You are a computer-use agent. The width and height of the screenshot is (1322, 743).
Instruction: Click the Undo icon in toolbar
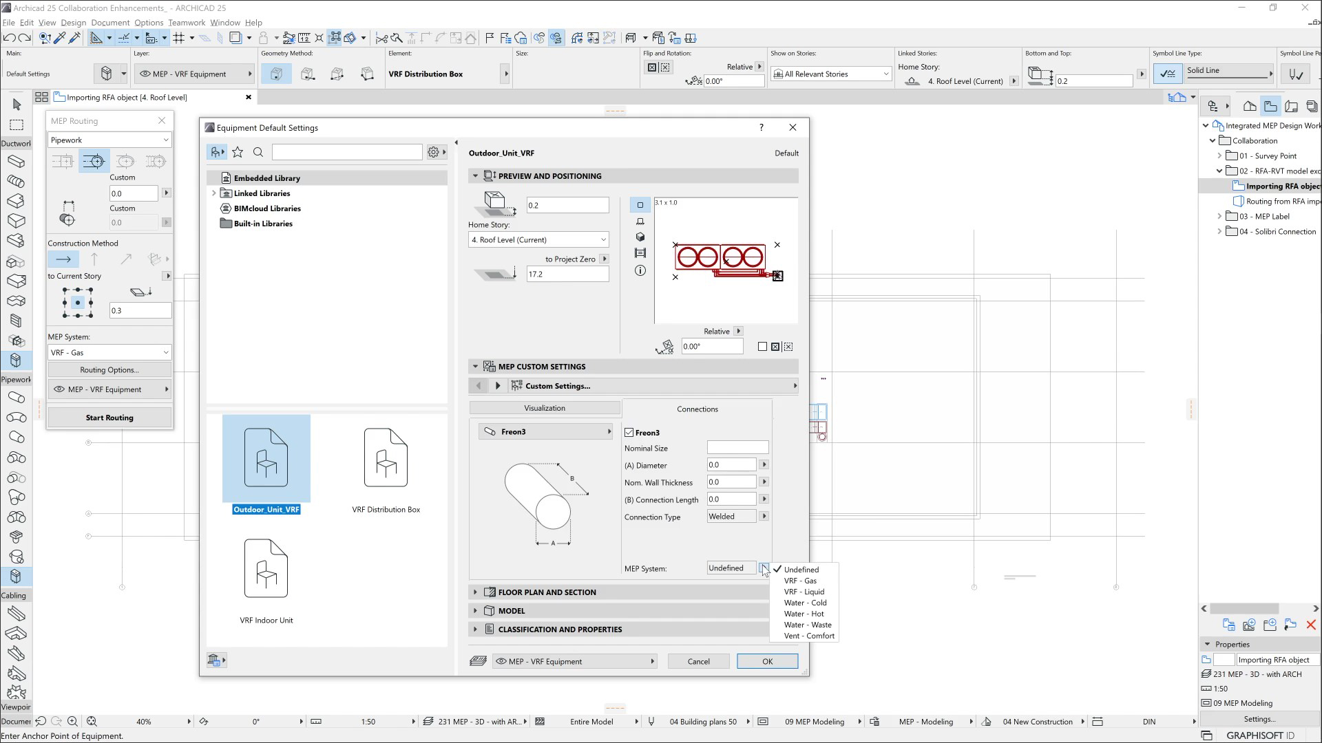click(x=9, y=38)
